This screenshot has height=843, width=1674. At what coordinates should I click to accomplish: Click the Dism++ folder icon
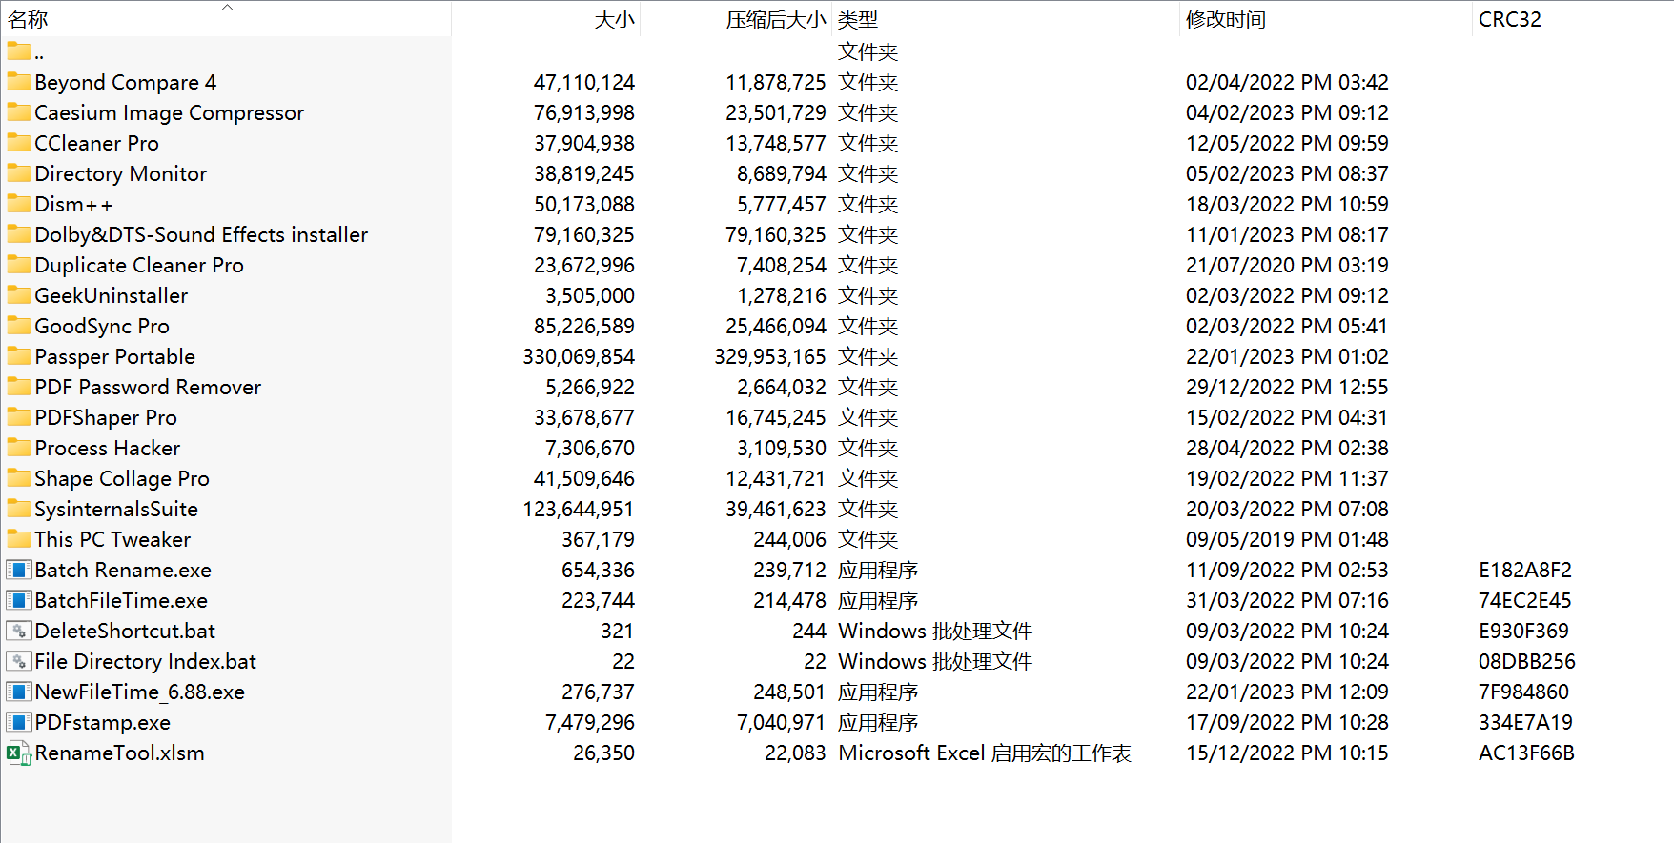tap(18, 203)
